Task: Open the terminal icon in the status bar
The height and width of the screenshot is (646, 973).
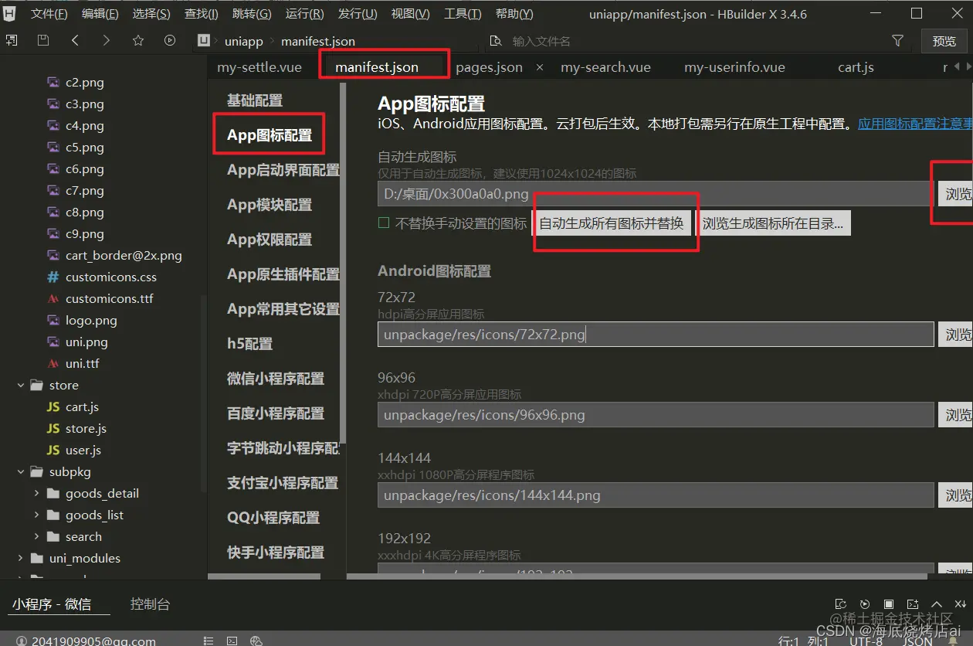Action: [x=232, y=641]
